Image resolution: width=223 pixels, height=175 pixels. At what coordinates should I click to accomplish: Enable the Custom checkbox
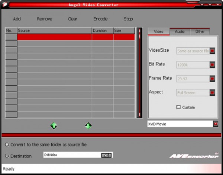pos(178,107)
